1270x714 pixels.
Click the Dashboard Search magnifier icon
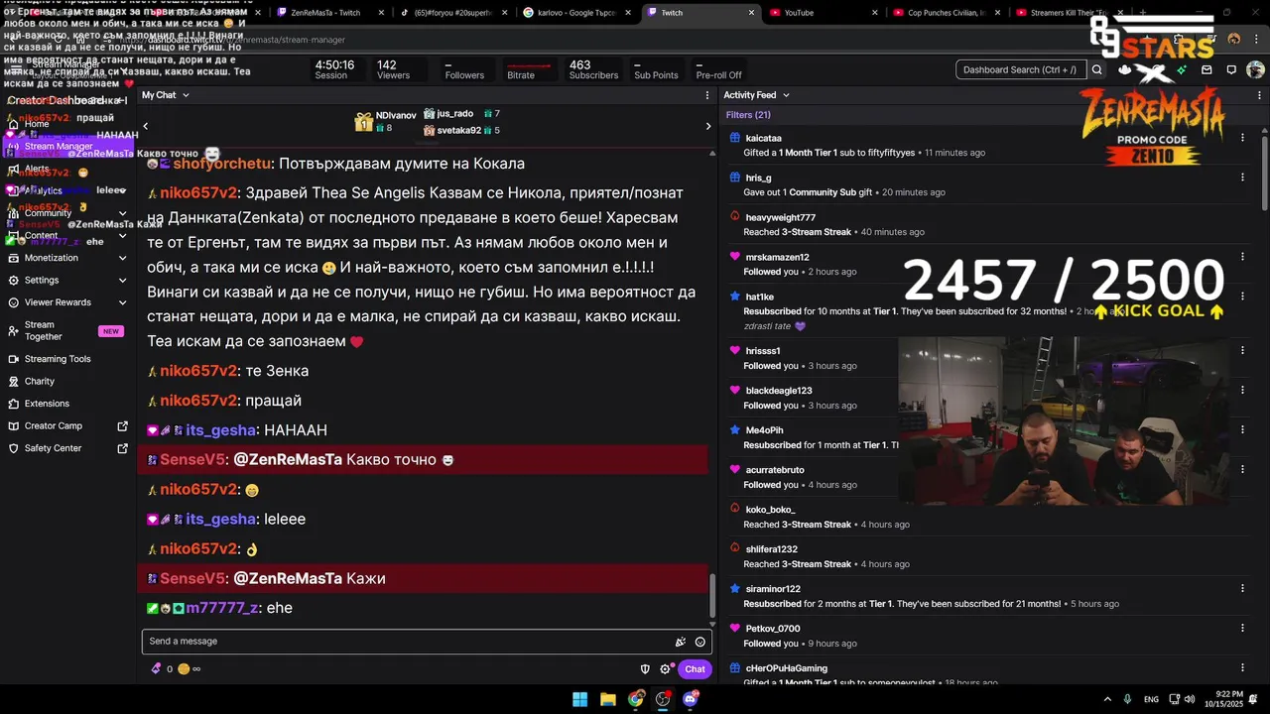tap(1097, 70)
